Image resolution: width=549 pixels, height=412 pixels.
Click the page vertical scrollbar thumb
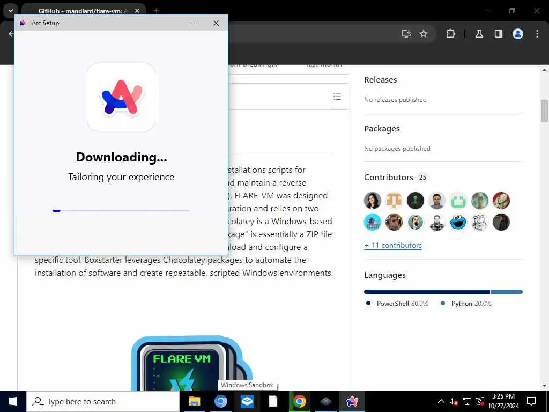click(544, 111)
